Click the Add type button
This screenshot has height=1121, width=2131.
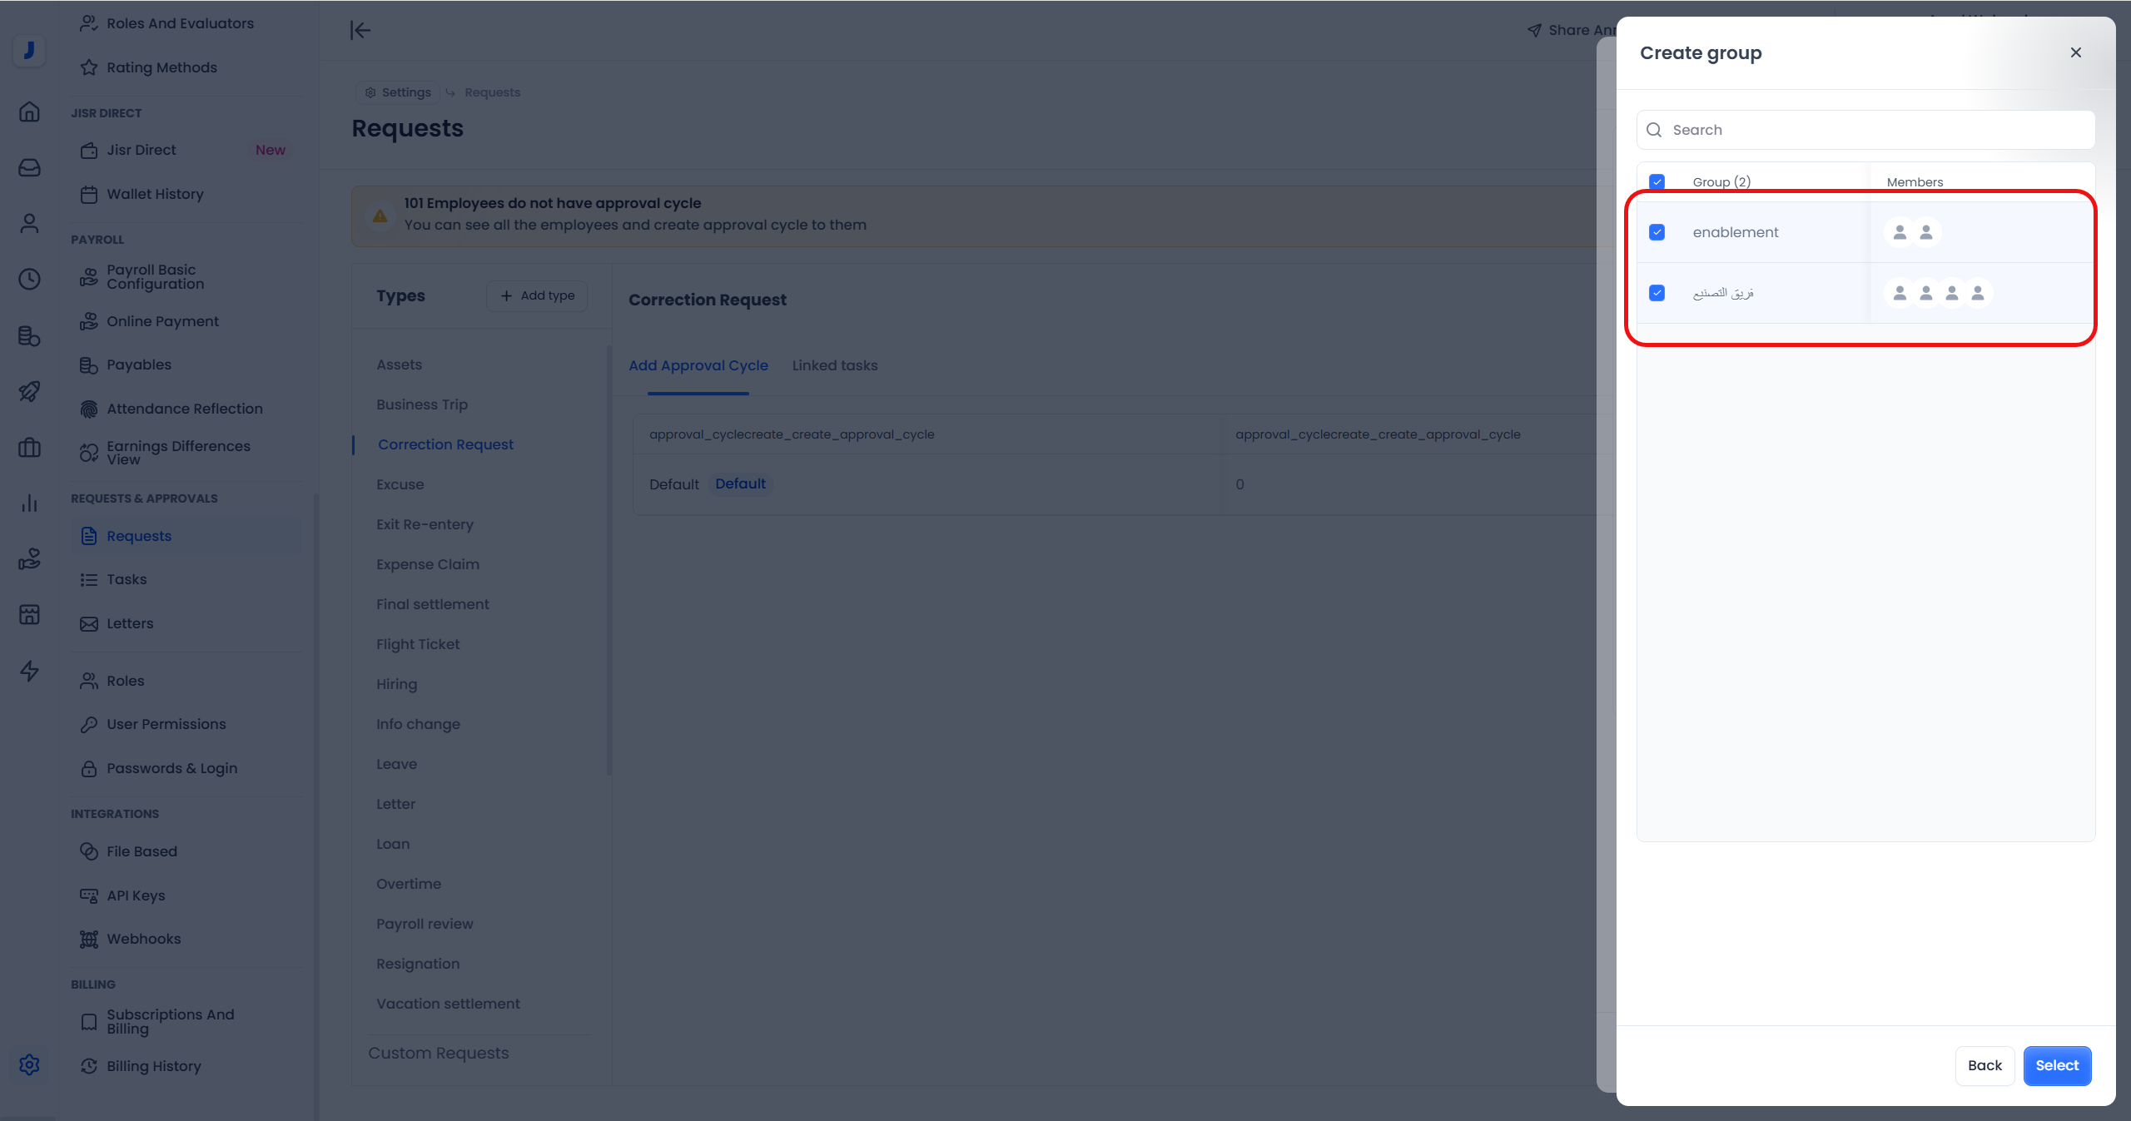(537, 295)
